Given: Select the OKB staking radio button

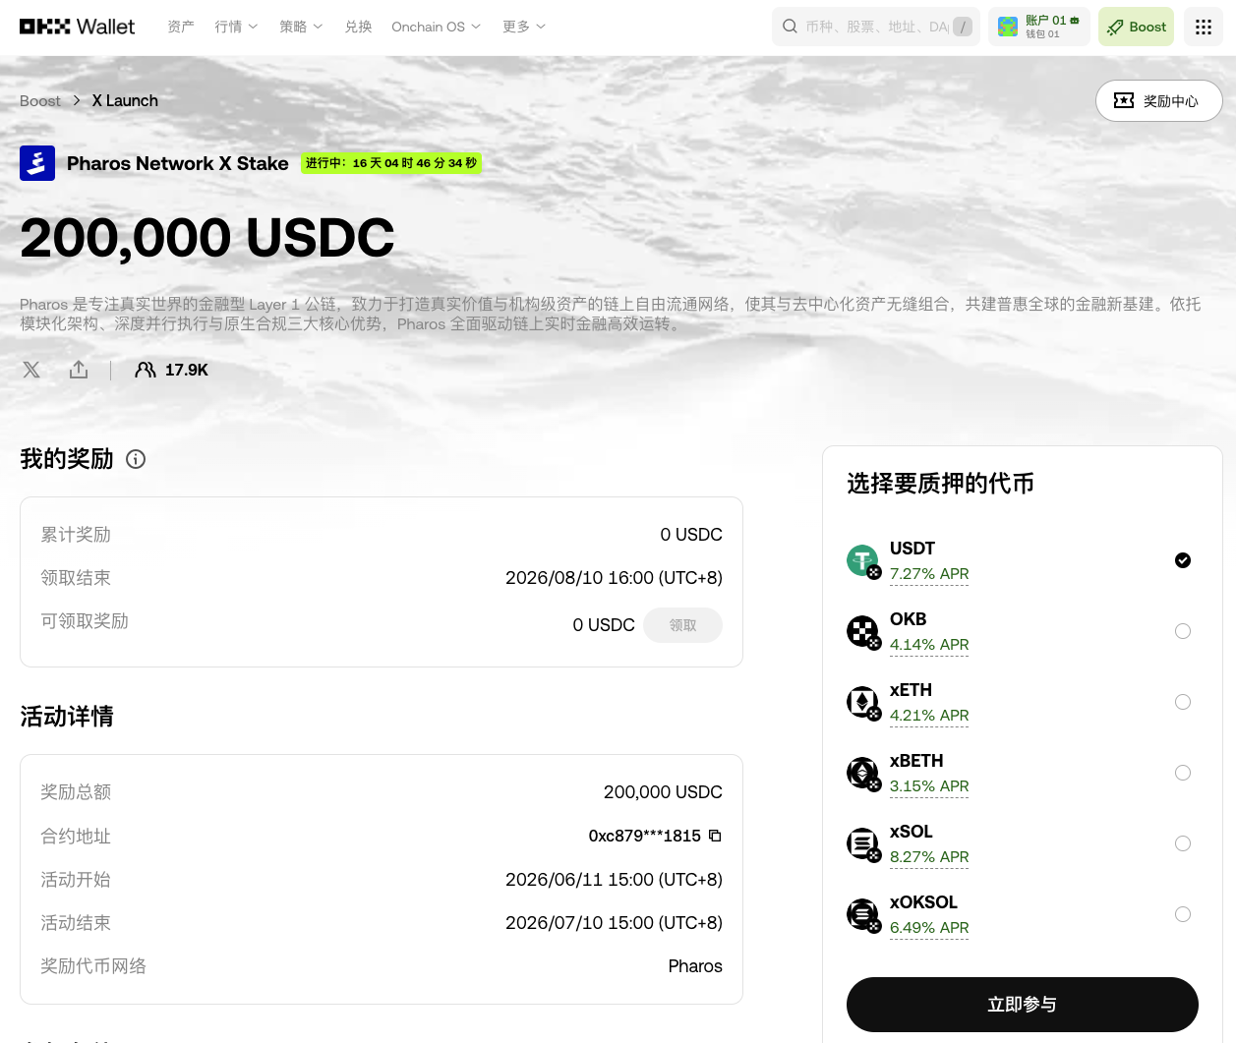Looking at the screenshot, I should tap(1183, 631).
